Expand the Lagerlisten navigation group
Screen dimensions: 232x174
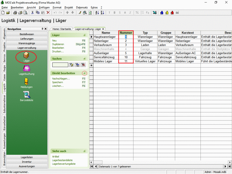coord(27,157)
